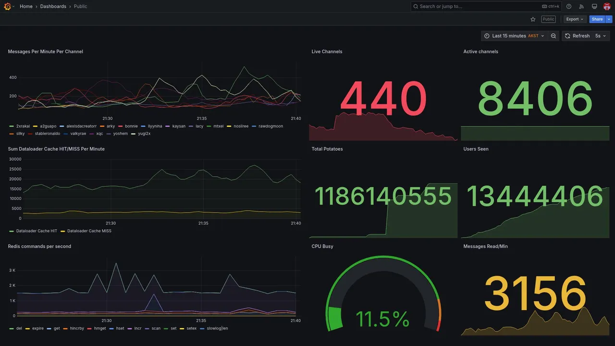Star this dashboard as favorite

point(533,19)
